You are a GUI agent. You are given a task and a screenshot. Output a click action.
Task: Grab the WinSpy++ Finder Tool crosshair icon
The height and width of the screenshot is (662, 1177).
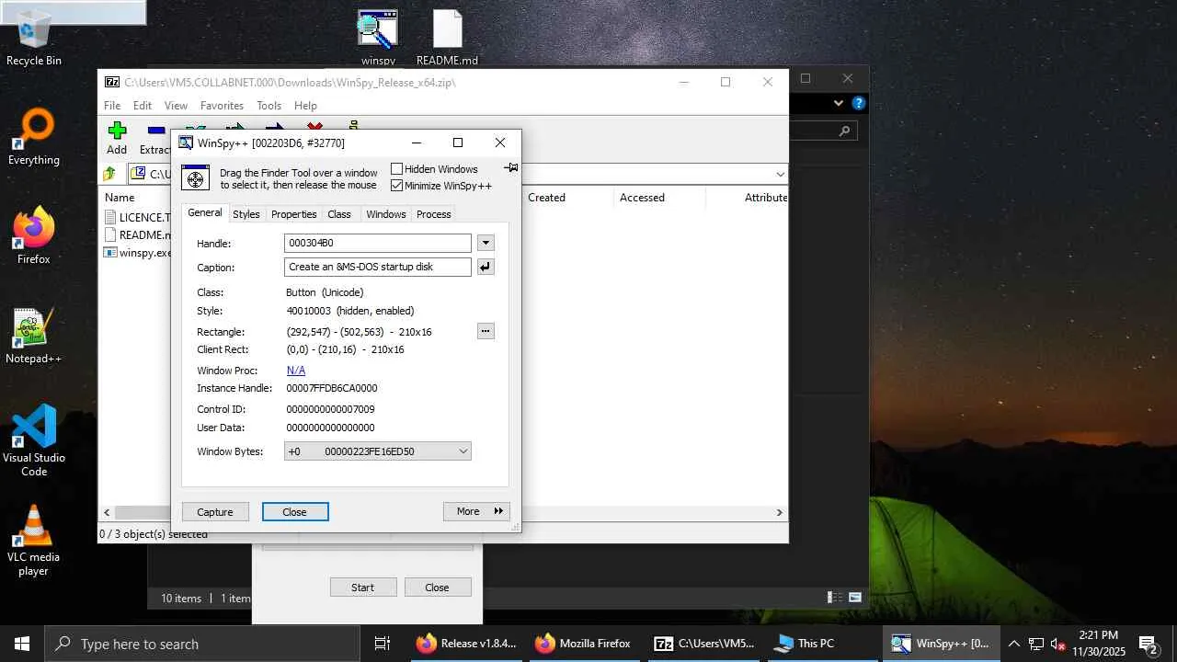(x=195, y=178)
